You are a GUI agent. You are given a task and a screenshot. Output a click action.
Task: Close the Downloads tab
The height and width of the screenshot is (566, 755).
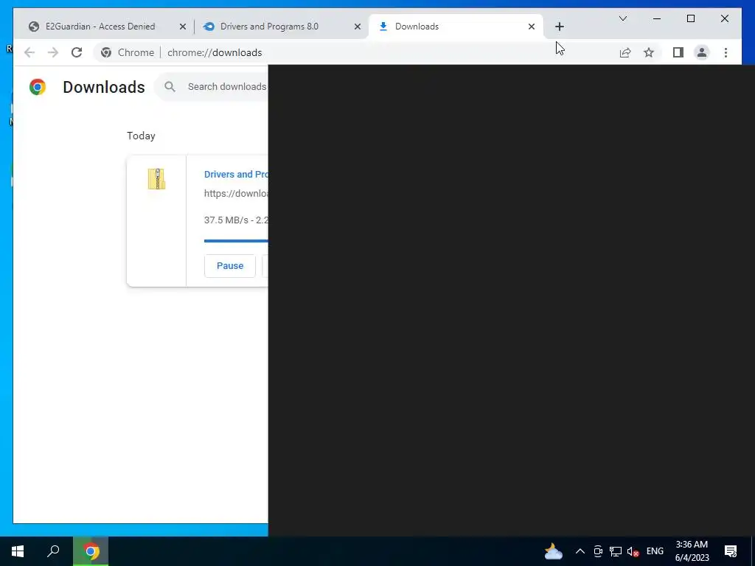[532, 27]
